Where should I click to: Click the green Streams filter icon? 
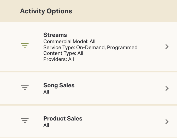tap(25, 46)
